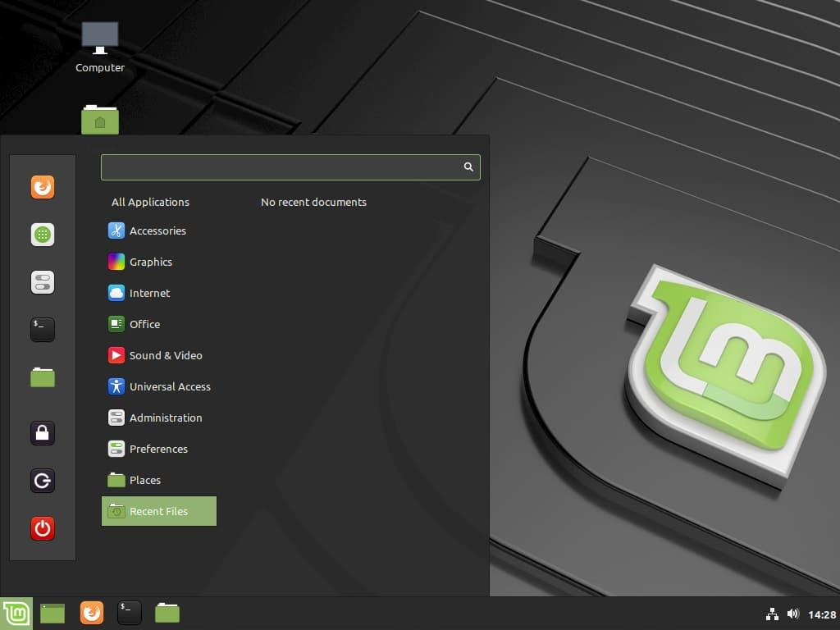Open the Administration category
Image resolution: width=840 pixels, height=630 pixels.
[159, 418]
